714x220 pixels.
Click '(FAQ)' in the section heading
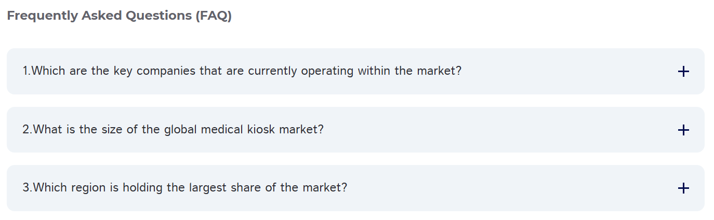[214, 16]
